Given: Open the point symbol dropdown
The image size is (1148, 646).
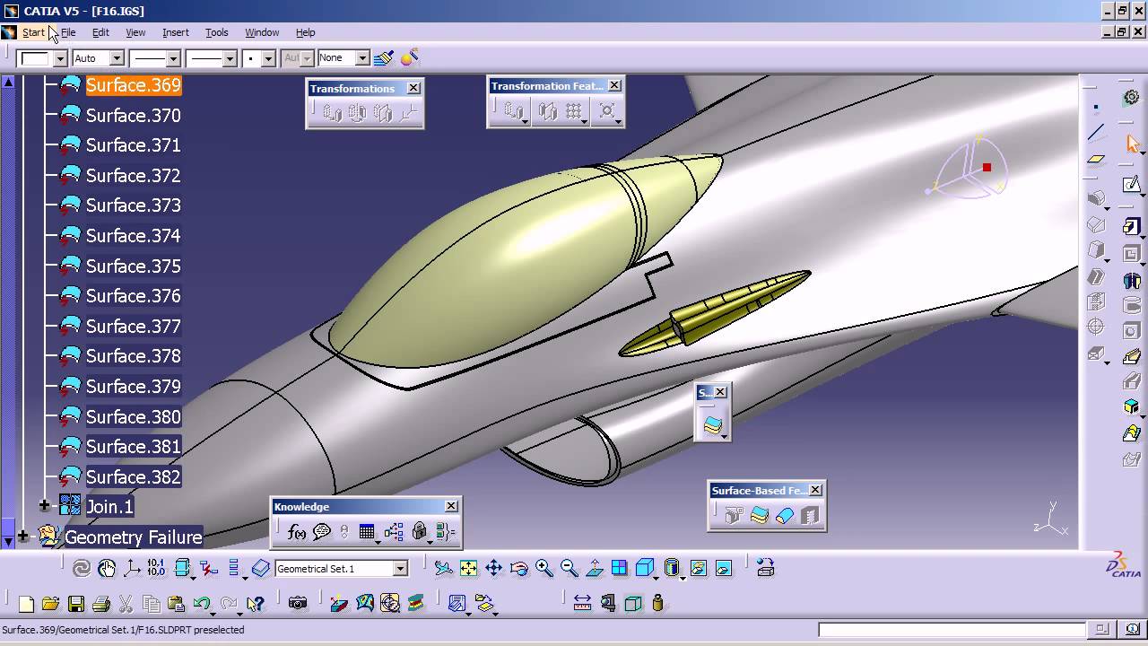Looking at the screenshot, I should [x=268, y=58].
